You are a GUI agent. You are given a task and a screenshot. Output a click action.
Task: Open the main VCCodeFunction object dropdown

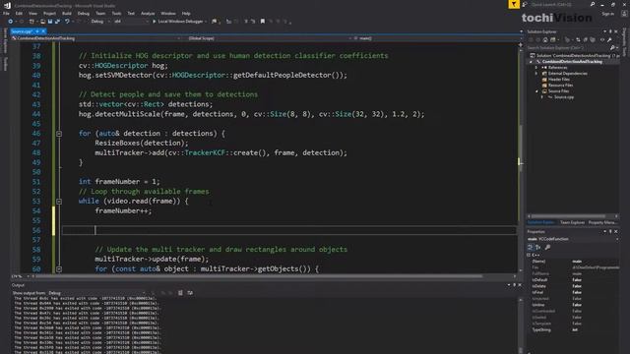(573, 239)
